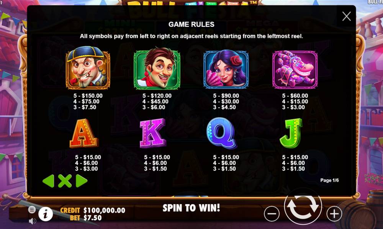Screen dimensions: 383x229
Task: Click the green J card symbol
Action: tap(291, 133)
